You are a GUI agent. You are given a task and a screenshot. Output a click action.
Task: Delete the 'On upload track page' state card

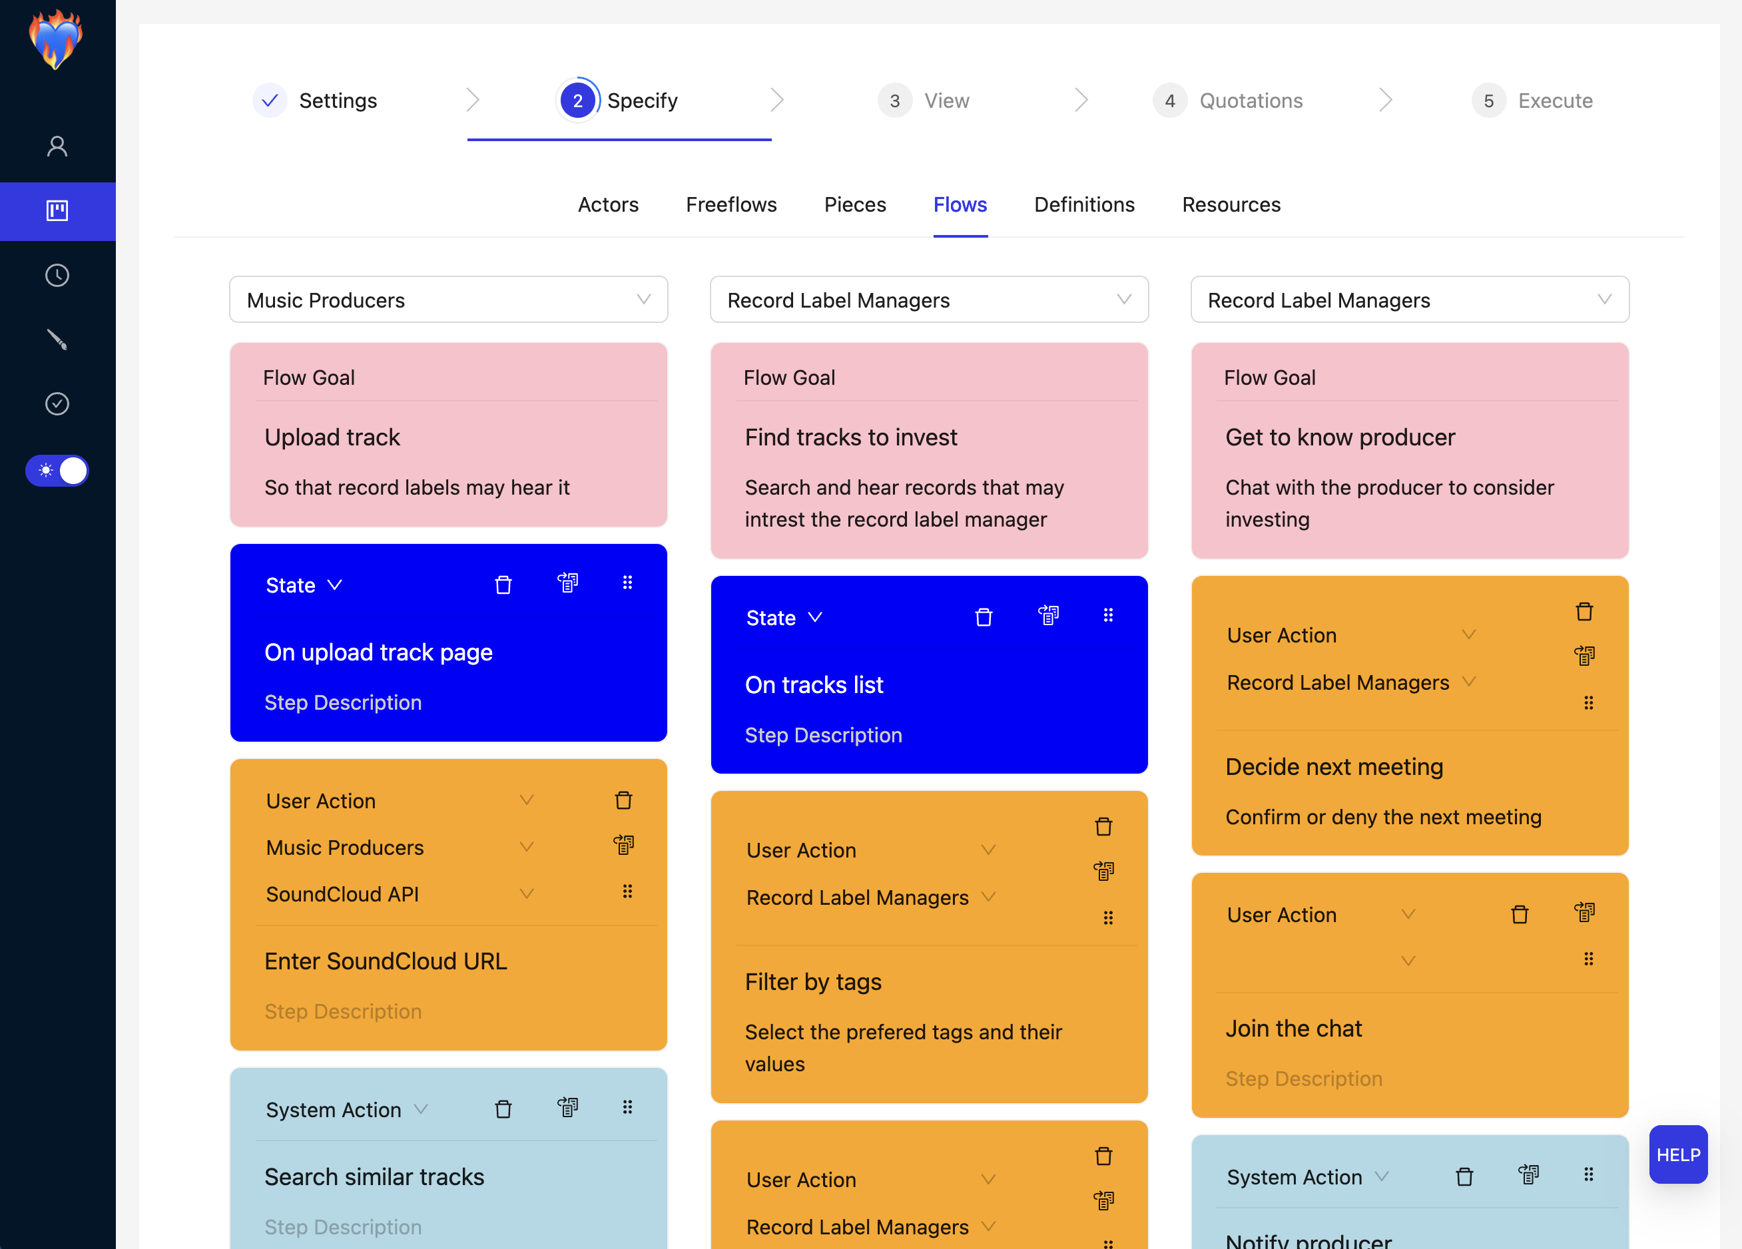[x=503, y=585]
